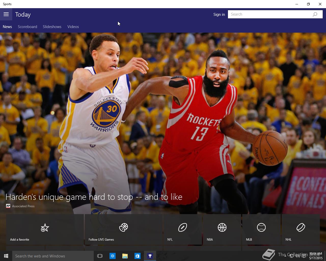Viewport: 326px width, 261px height.
Task: Click the Associated Press source label
Action: (x=23, y=206)
